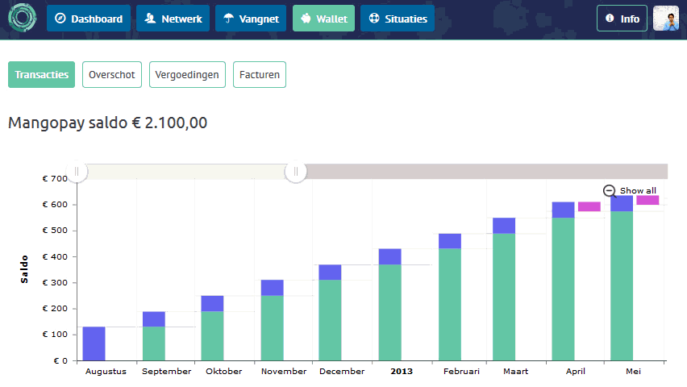Open the Facturen tab
Viewport: 687px width, 387px height.
[x=260, y=74]
